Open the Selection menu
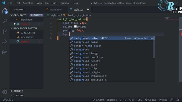This screenshot has height=102, width=182. [x=28, y=3]
